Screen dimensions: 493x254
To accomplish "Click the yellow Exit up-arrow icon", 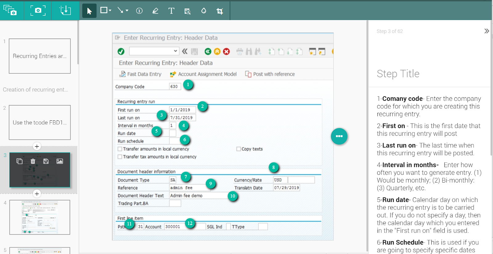I will (217, 51).
